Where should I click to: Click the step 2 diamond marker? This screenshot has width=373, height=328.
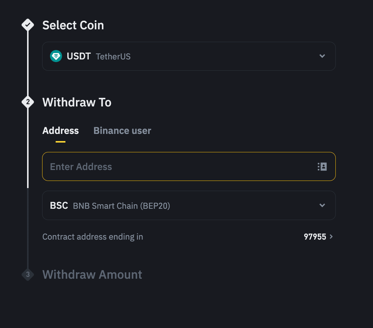[28, 102]
